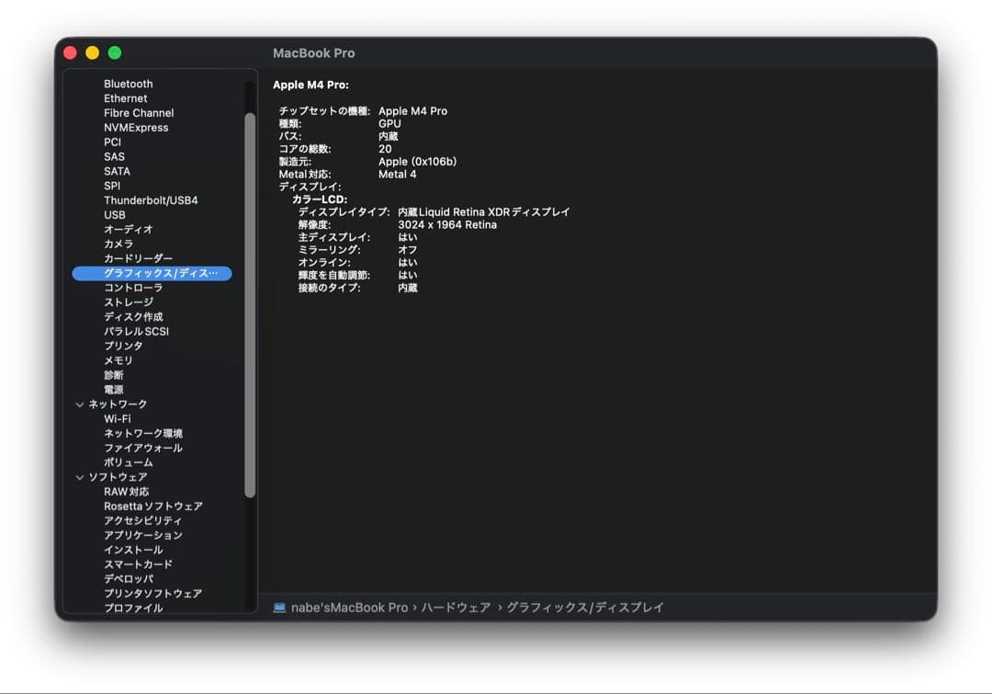This screenshot has width=992, height=694.
Task: Select RAW対応 in the sidebar
Action: (x=127, y=492)
